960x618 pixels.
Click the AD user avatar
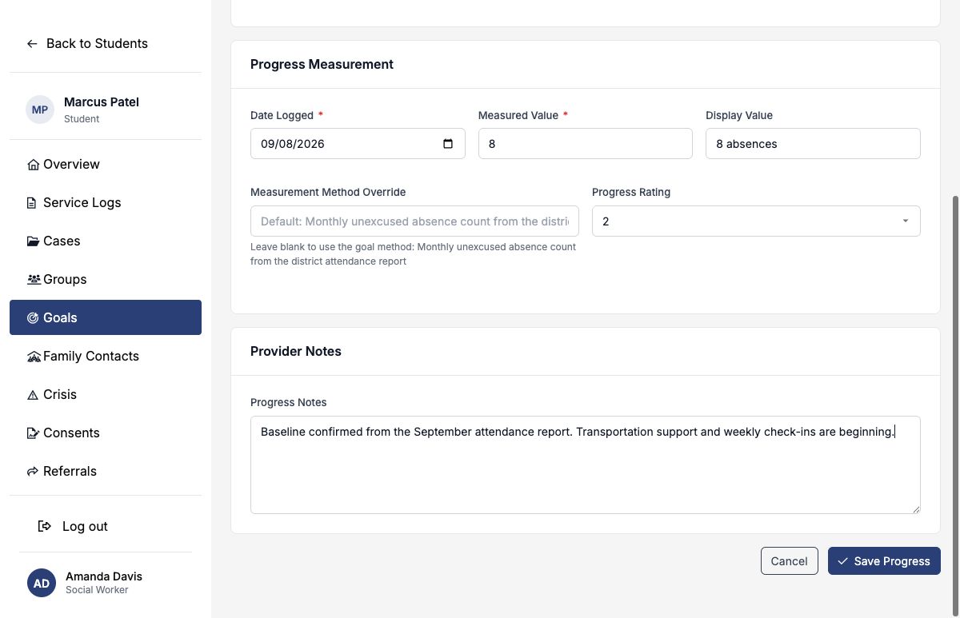tap(42, 583)
